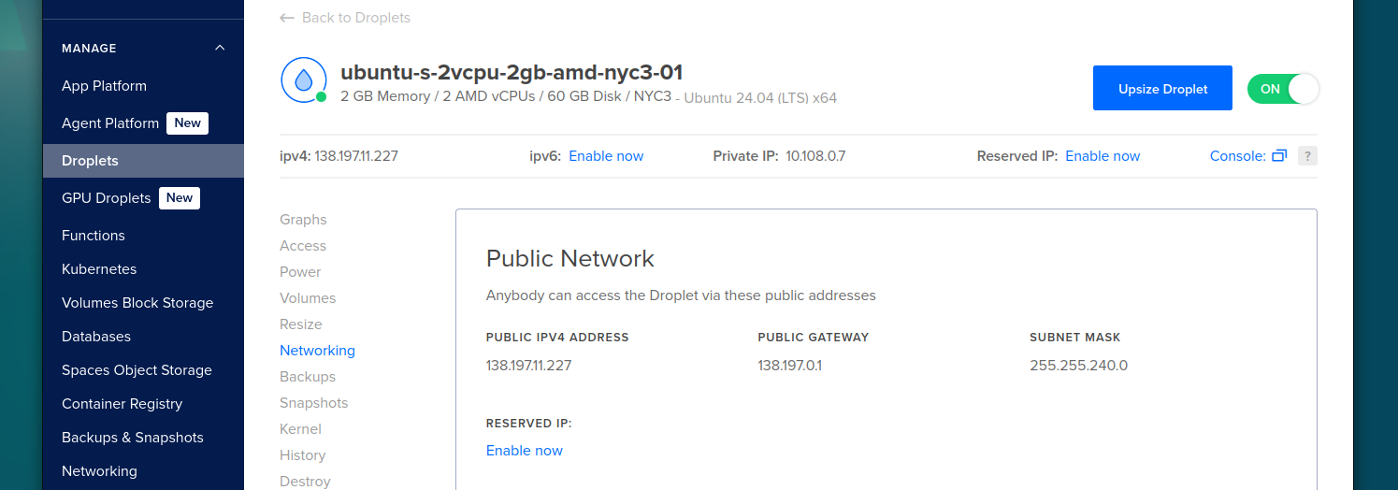Switch to the Snapshots tab
This screenshot has width=1398, height=490.
click(313, 403)
